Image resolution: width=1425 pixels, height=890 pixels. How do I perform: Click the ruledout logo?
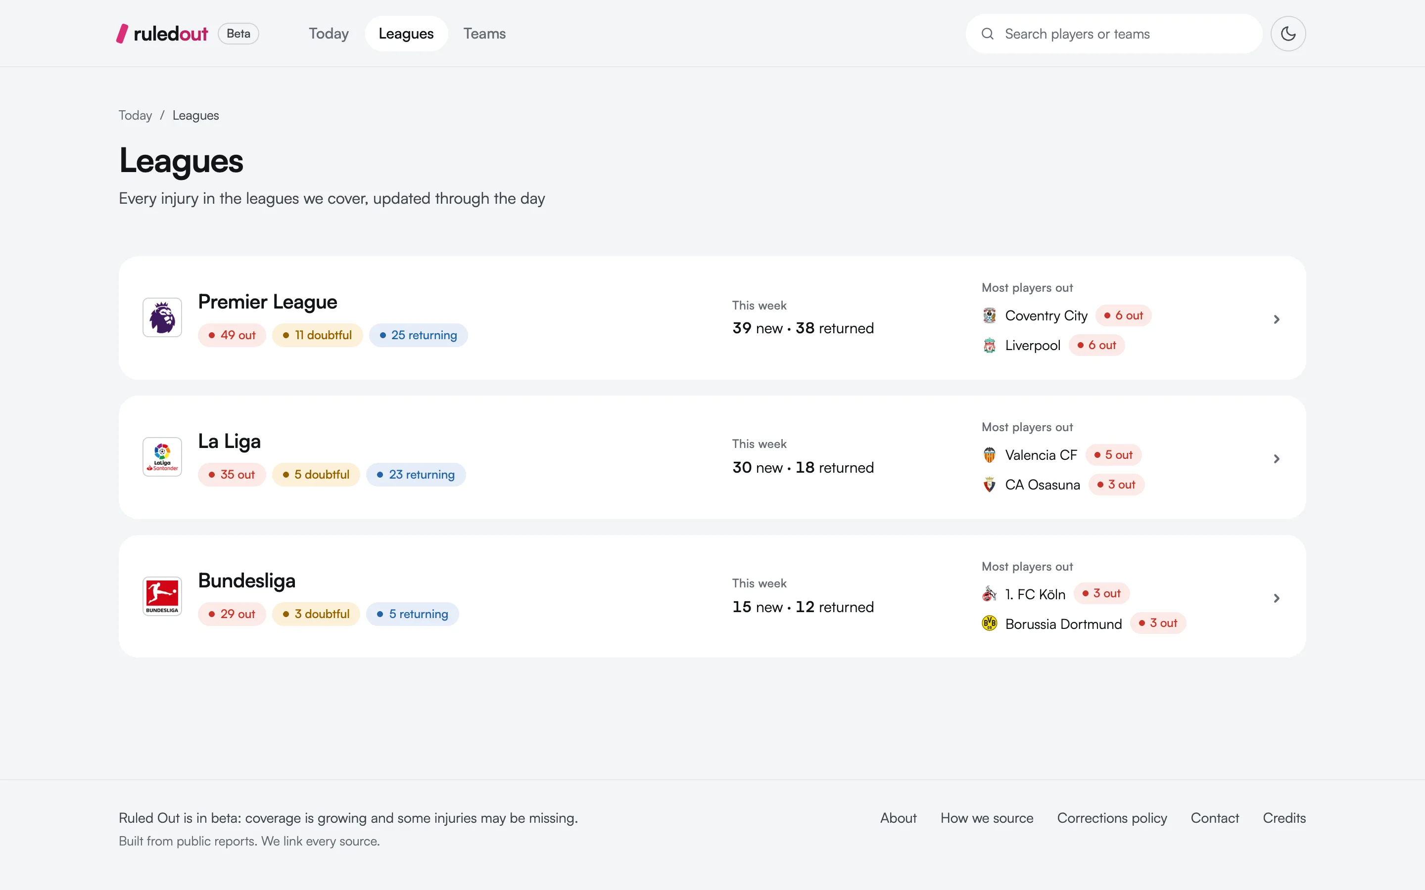coord(162,34)
